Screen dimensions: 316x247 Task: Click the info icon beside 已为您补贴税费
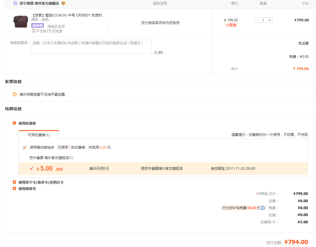[x=263, y=208]
